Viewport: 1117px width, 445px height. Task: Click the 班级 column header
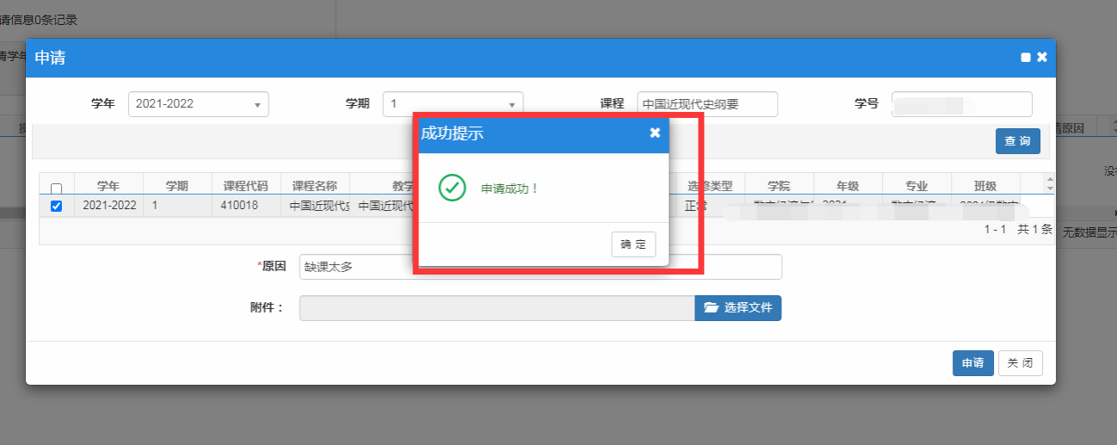point(985,186)
